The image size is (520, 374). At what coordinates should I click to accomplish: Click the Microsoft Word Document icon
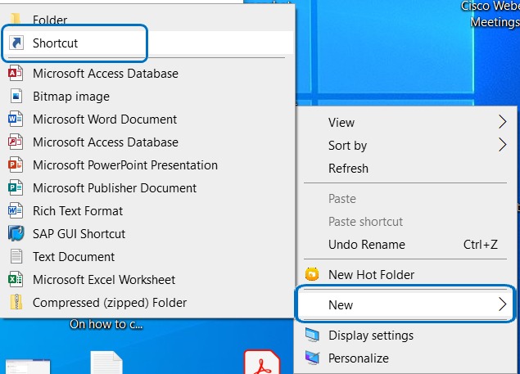[x=16, y=119]
